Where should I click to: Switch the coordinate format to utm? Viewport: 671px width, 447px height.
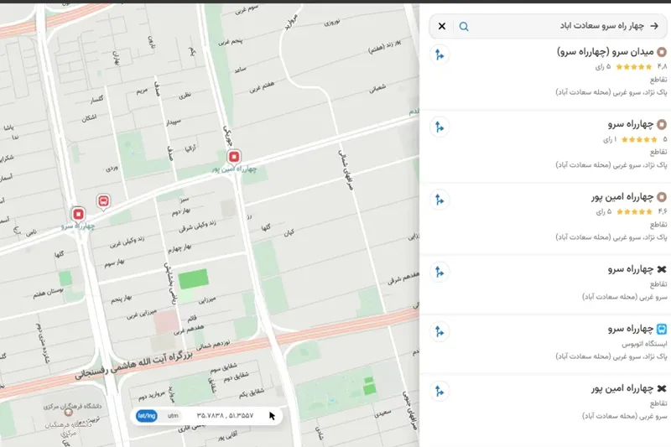[173, 416]
